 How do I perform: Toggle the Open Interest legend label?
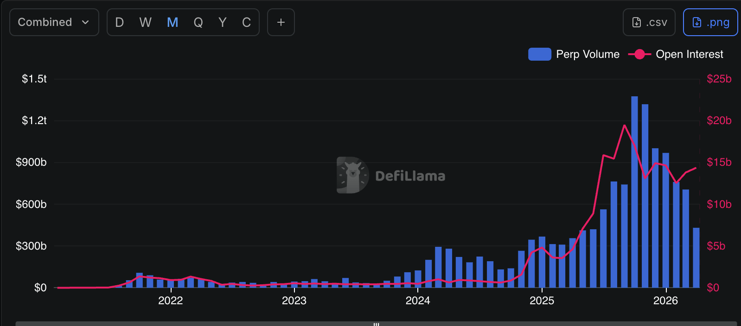[x=689, y=54]
